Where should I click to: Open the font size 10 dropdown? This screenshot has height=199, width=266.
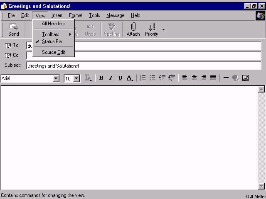(x=76, y=78)
